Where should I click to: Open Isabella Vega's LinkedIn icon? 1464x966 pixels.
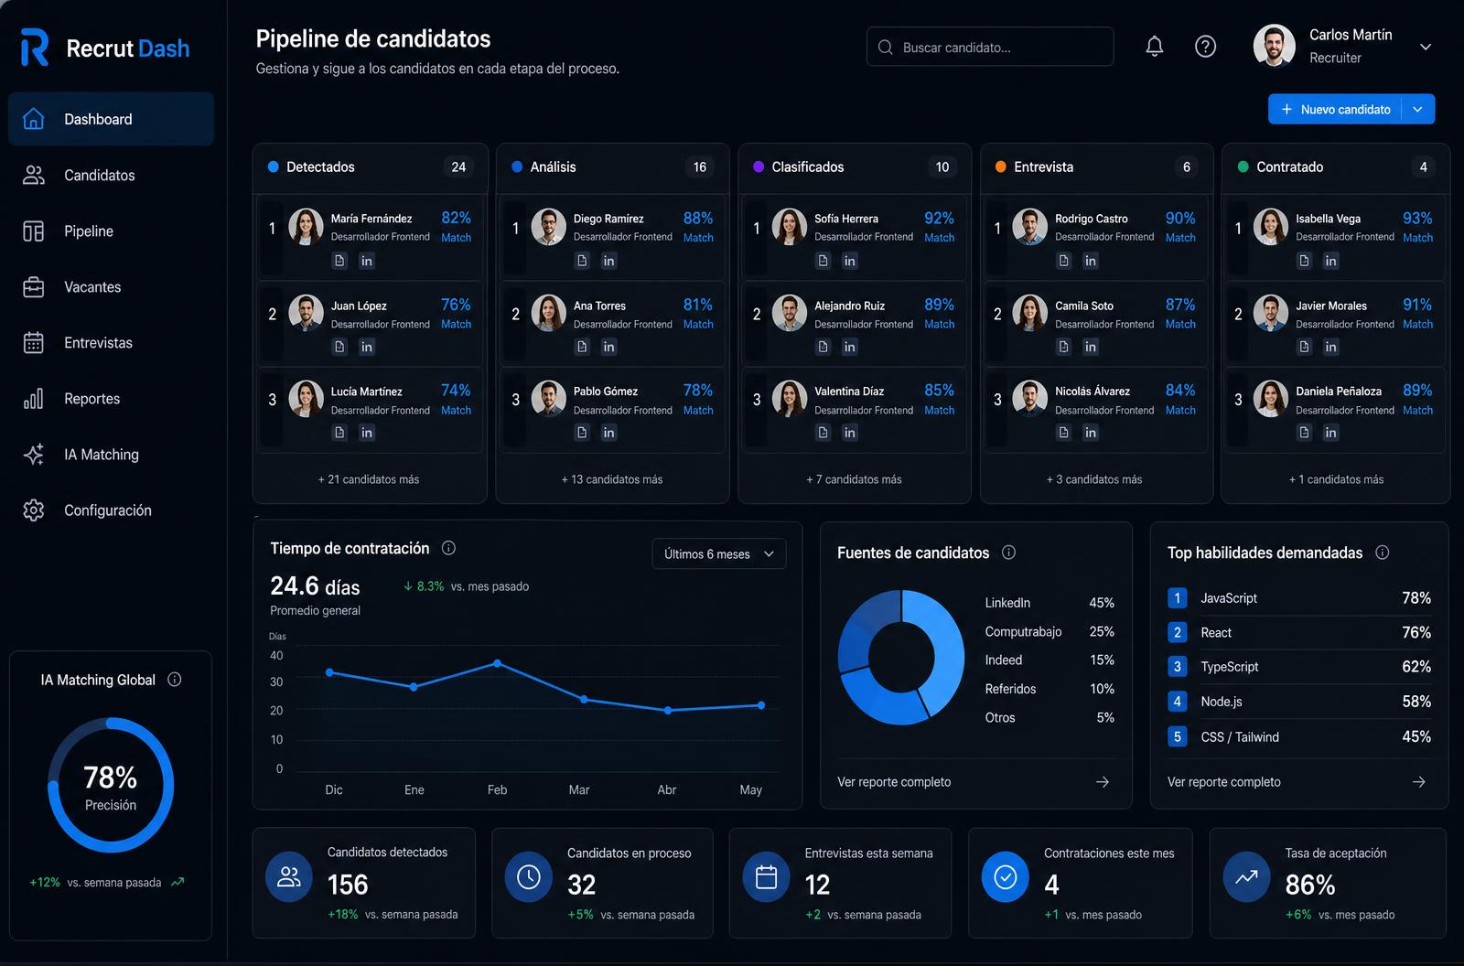[x=1331, y=261]
